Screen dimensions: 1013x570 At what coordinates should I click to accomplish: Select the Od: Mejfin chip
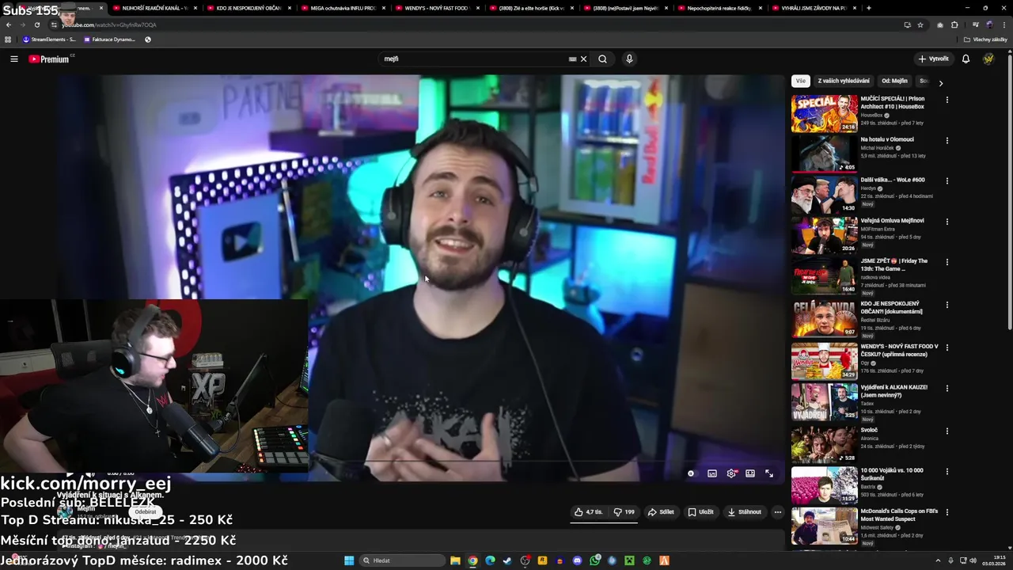click(894, 81)
